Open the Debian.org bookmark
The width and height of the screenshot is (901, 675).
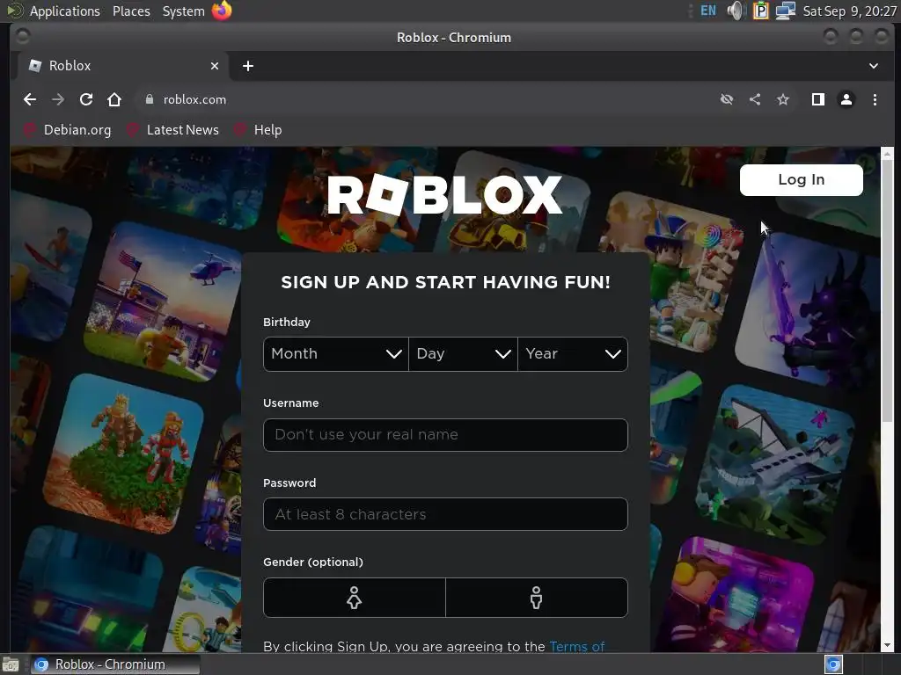[67, 130]
